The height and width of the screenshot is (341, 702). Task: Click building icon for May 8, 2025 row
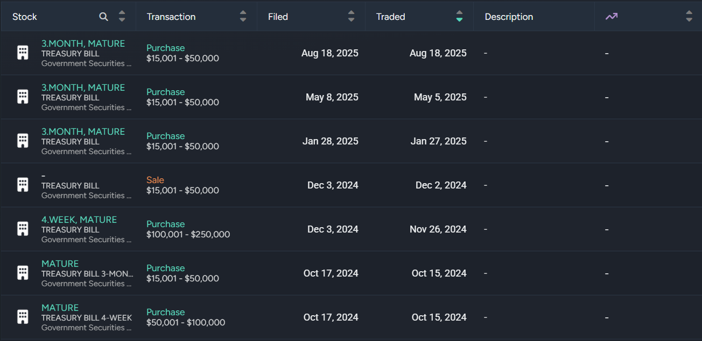23,97
